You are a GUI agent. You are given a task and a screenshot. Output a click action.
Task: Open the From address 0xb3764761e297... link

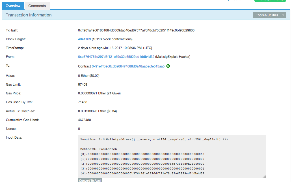(116, 57)
